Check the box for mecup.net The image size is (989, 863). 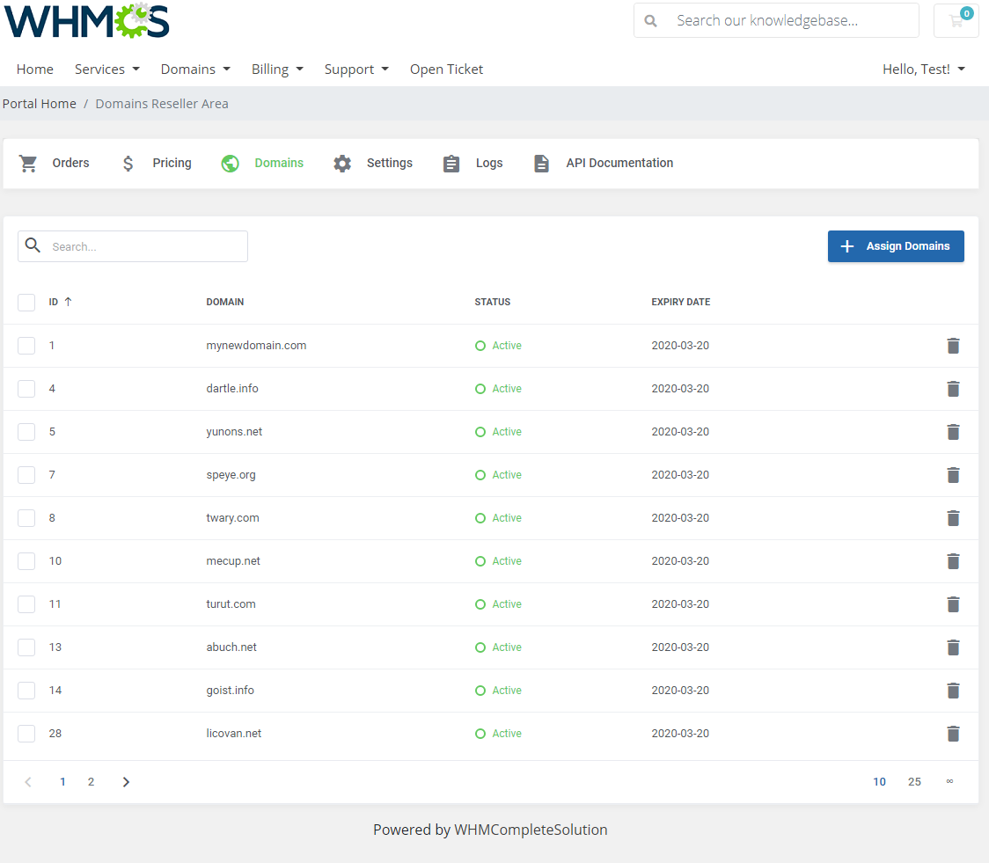coord(26,561)
